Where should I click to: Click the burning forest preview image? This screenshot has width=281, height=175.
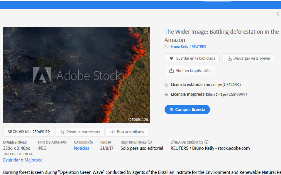point(77,75)
